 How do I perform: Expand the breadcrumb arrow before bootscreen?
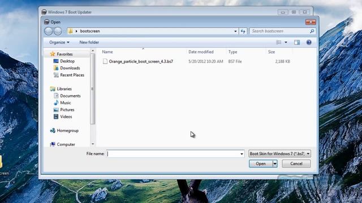click(x=76, y=31)
